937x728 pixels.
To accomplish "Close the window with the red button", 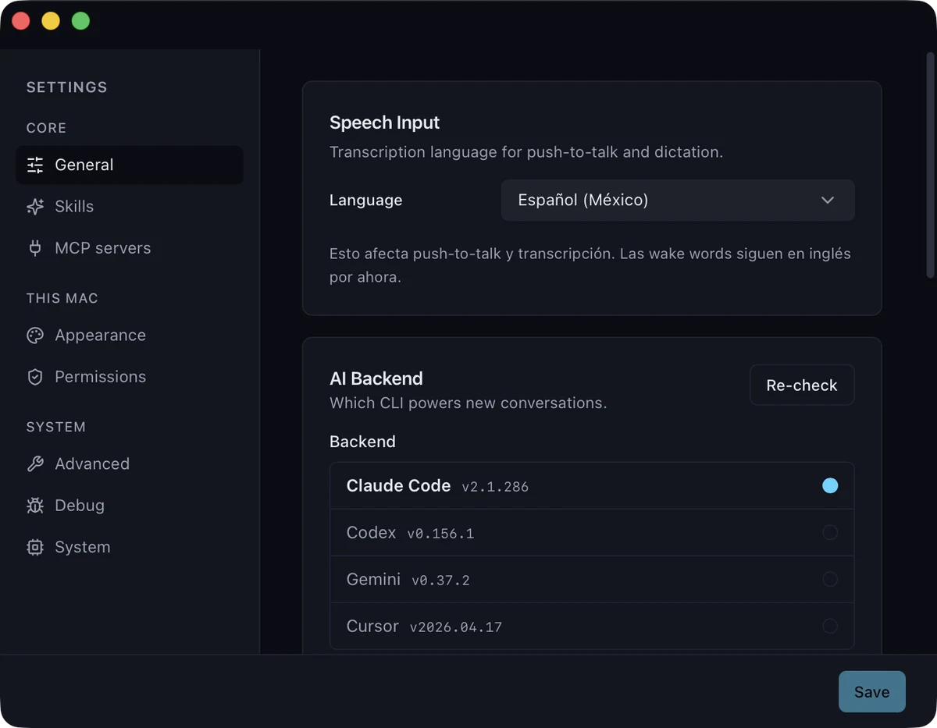I will [x=21, y=21].
